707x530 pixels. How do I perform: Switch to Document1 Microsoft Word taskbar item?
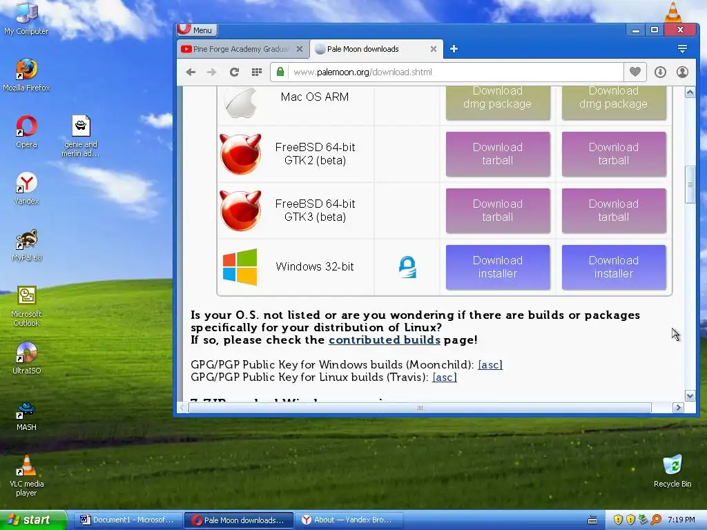(x=128, y=520)
